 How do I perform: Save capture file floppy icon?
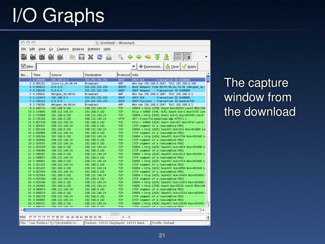click(82, 57)
